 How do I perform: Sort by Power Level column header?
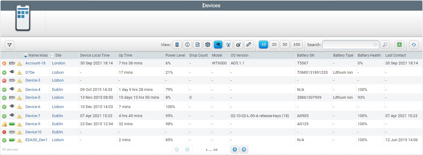pos(175,55)
